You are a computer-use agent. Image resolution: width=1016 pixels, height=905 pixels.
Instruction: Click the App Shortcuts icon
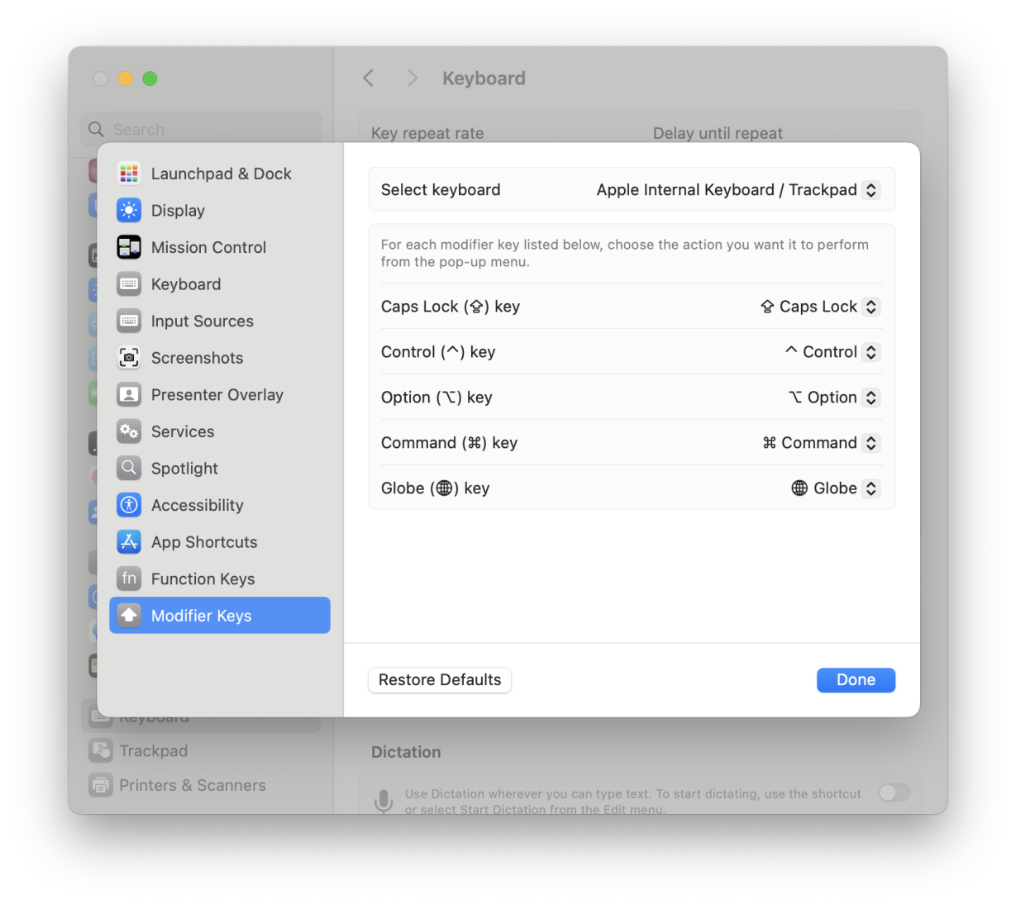pos(129,542)
